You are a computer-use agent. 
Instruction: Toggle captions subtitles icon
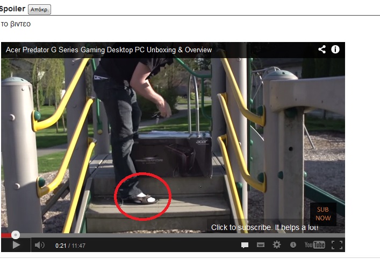(x=261, y=245)
